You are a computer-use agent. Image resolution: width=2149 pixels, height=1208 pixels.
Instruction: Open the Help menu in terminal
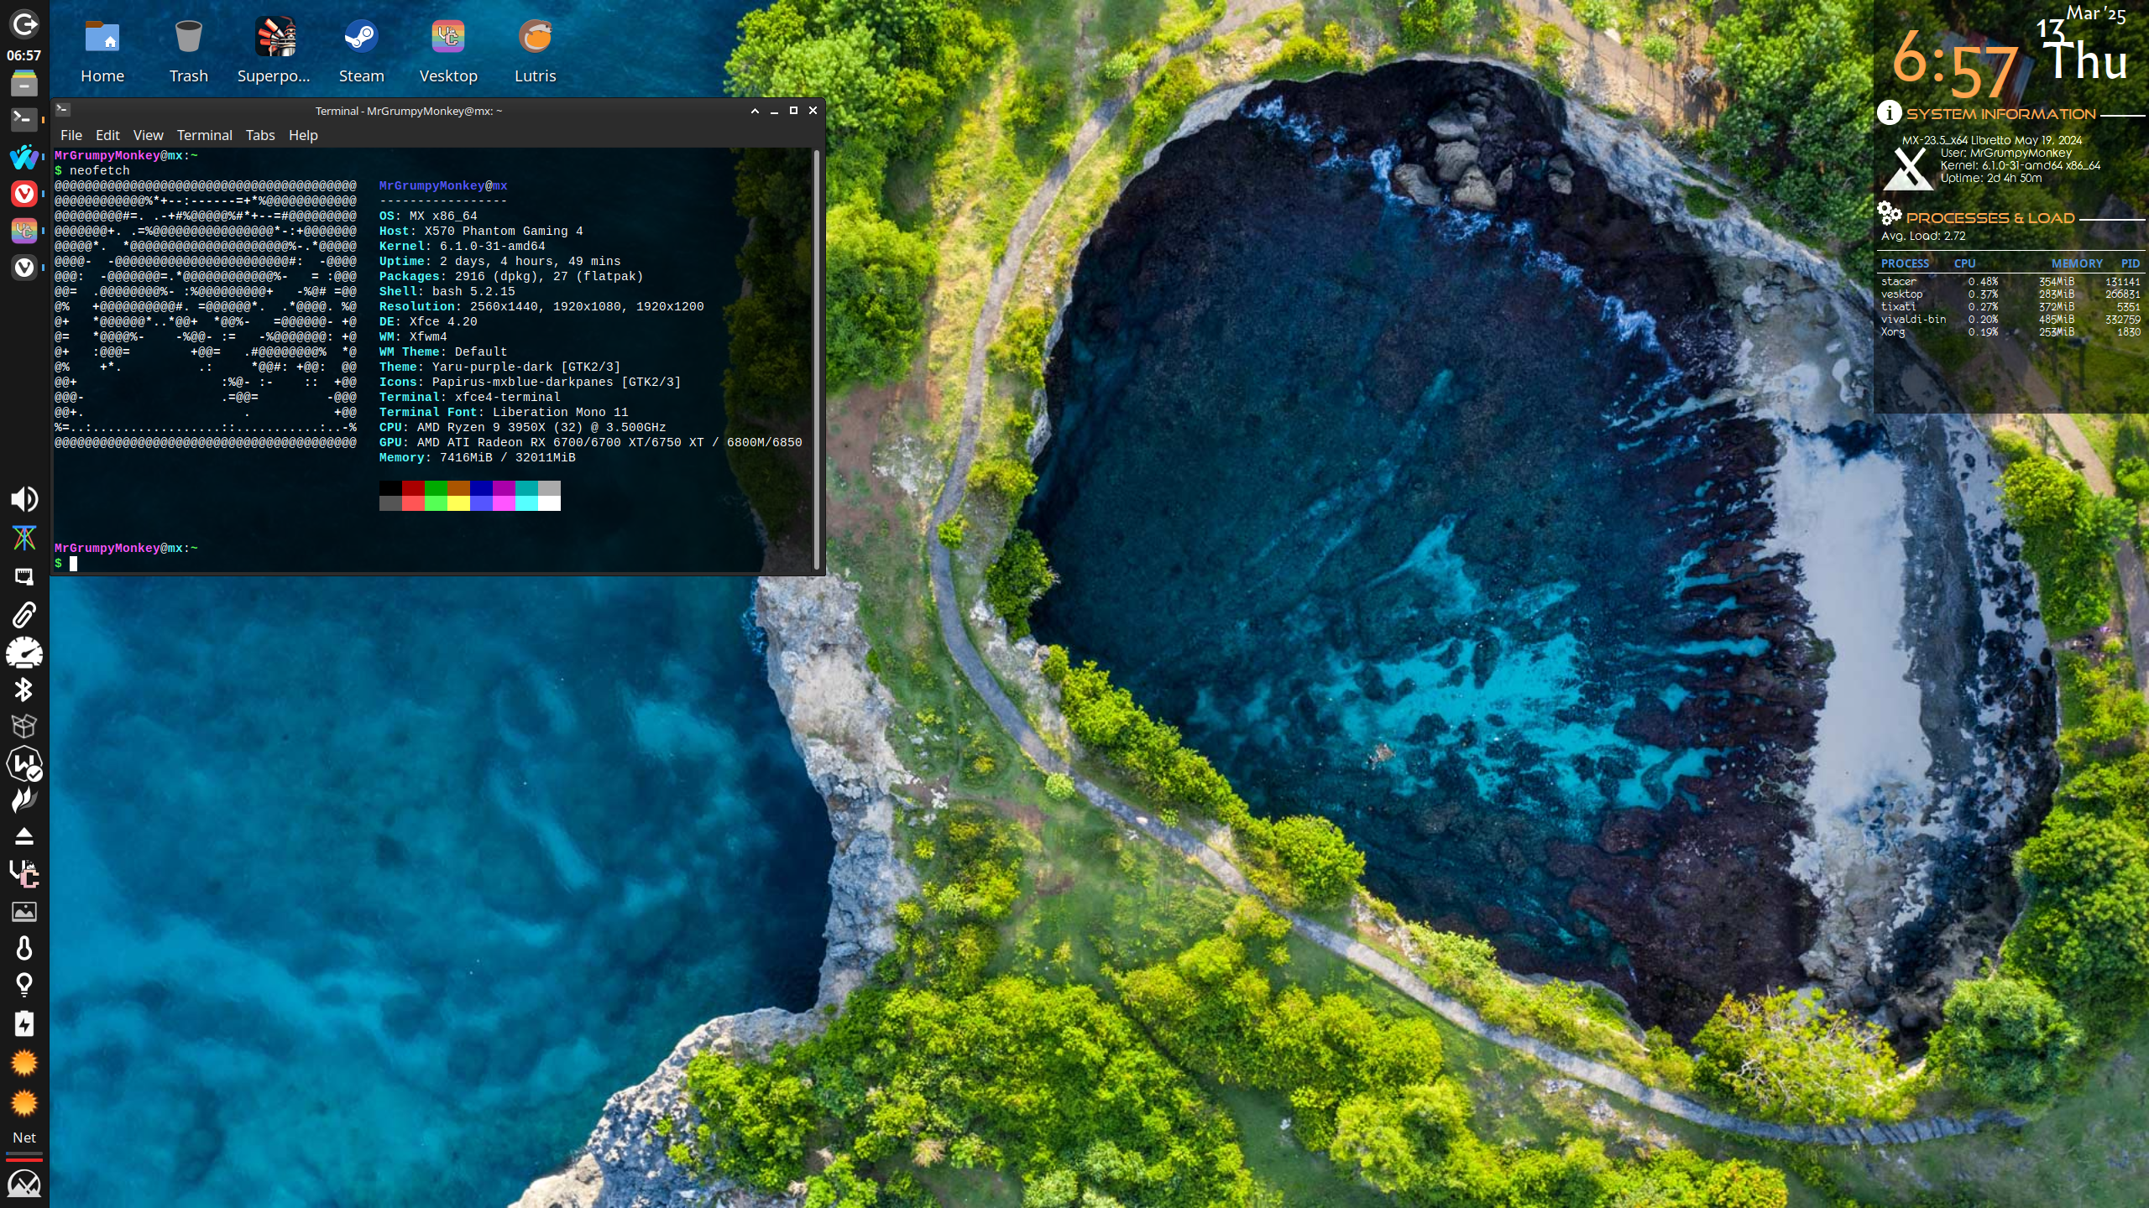point(303,135)
